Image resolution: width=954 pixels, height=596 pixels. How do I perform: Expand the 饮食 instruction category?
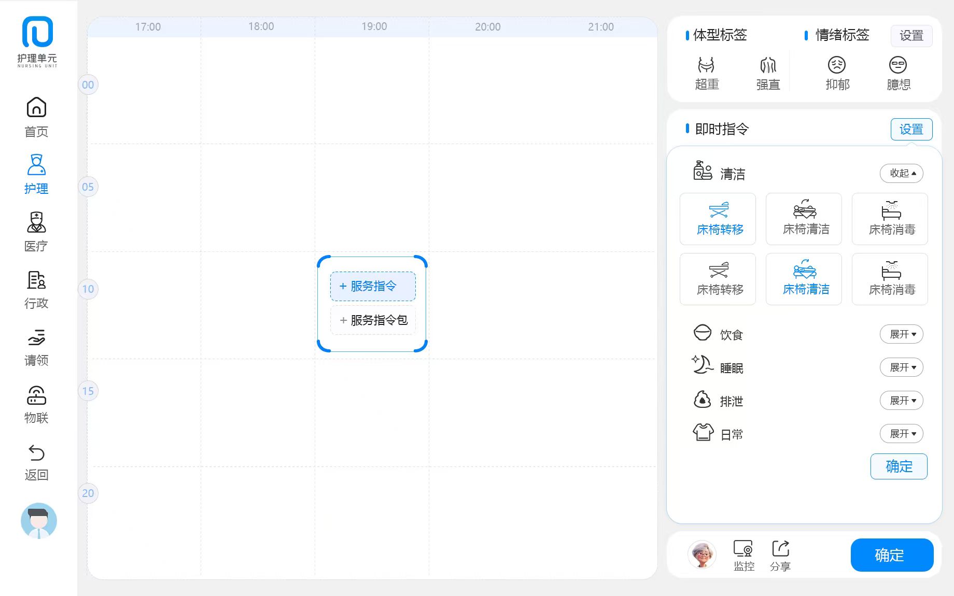point(902,334)
